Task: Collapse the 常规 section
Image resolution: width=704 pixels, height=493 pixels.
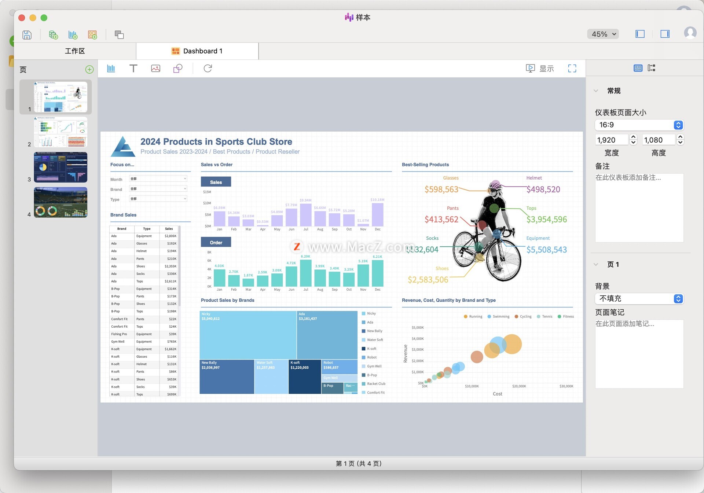Action: click(x=596, y=91)
